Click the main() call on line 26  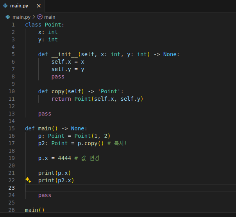(x=35, y=210)
